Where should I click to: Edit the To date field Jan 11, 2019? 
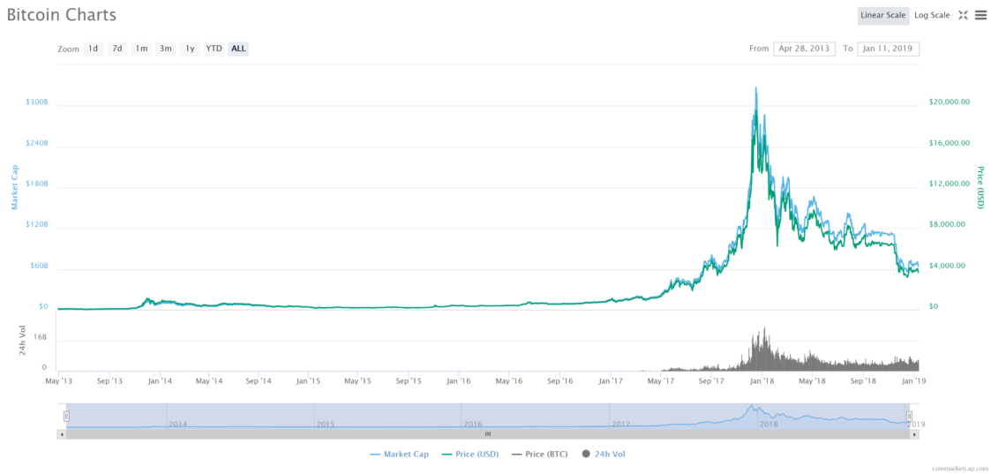pyautogui.click(x=889, y=49)
